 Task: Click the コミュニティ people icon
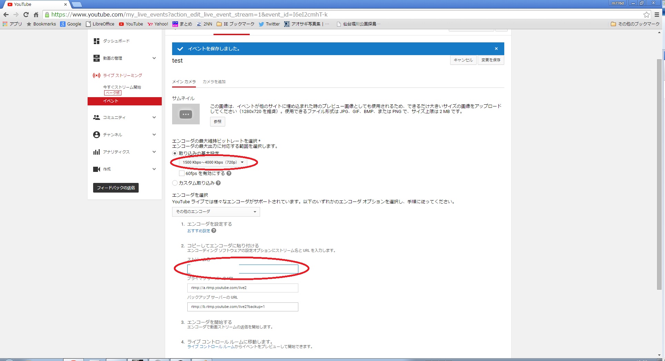97,117
